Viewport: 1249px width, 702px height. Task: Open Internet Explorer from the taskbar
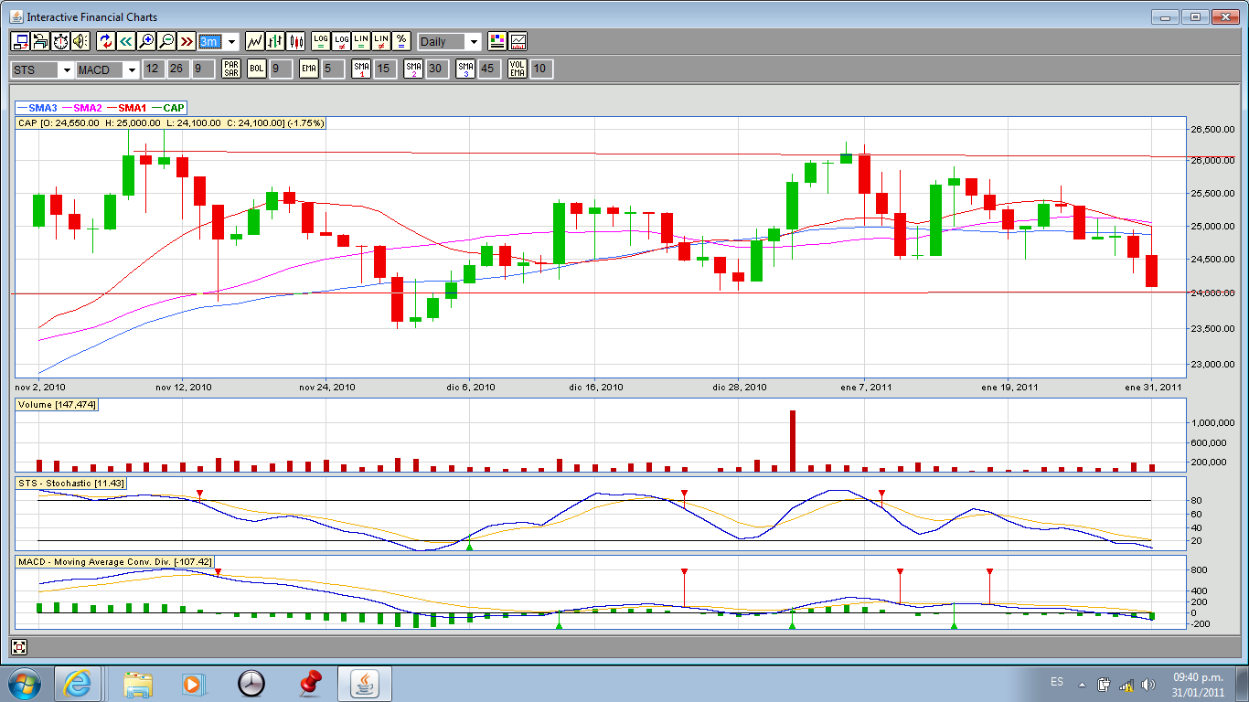(x=78, y=683)
